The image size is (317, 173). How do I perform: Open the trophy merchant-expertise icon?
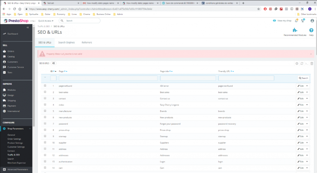pos(303,21)
